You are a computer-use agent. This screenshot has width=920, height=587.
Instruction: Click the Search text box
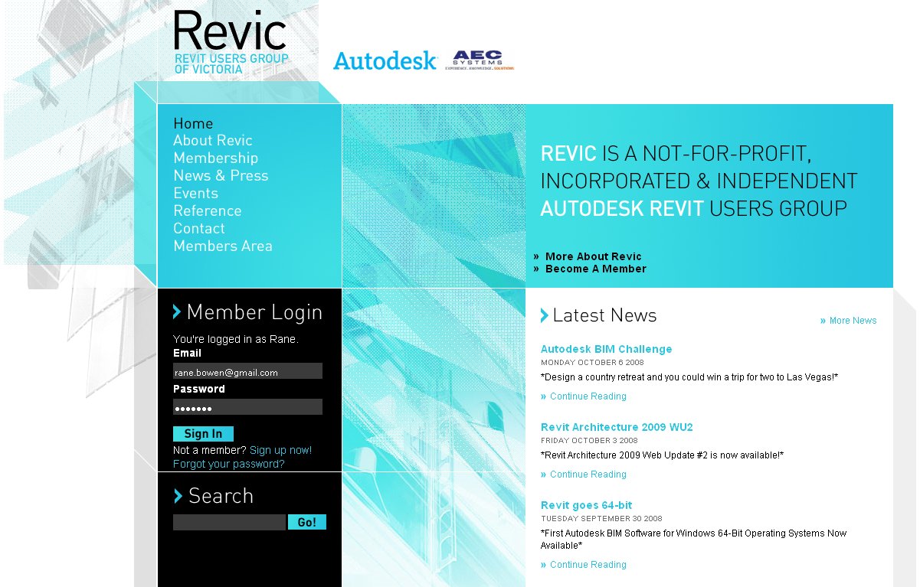coord(229,522)
